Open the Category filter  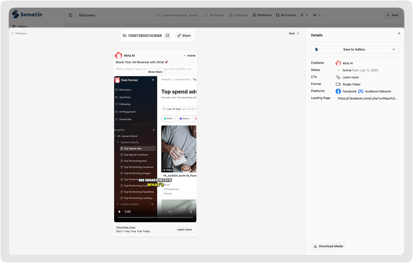point(239,15)
